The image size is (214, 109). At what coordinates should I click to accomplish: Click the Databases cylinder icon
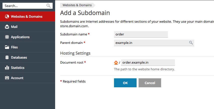coord(7,57)
